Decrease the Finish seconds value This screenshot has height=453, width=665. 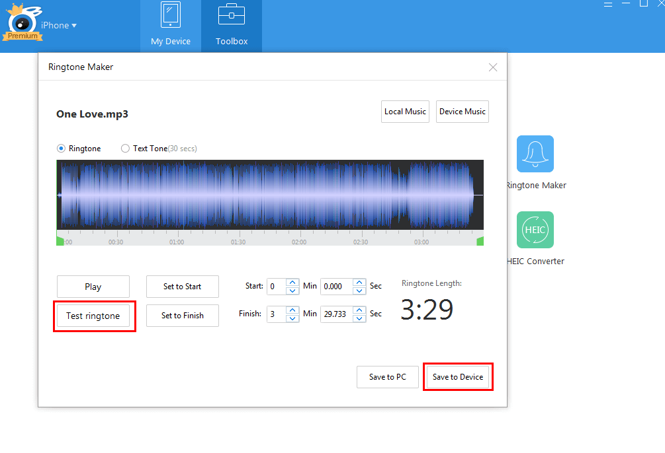click(359, 318)
